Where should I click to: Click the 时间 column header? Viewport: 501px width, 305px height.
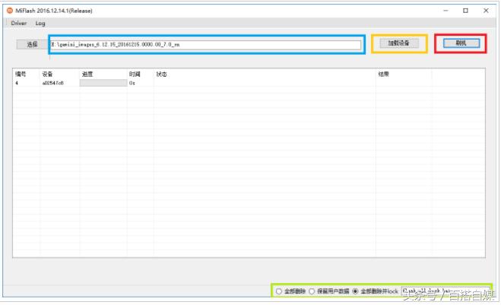coord(135,74)
